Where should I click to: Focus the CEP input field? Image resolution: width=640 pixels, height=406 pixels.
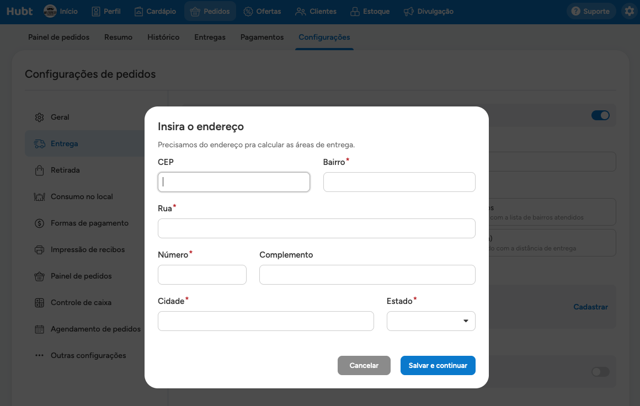click(x=234, y=182)
